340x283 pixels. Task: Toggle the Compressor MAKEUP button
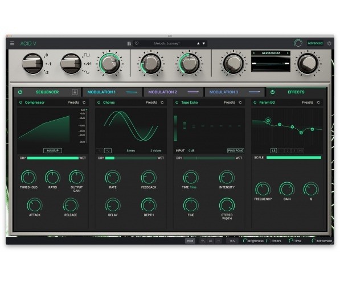coord(53,150)
